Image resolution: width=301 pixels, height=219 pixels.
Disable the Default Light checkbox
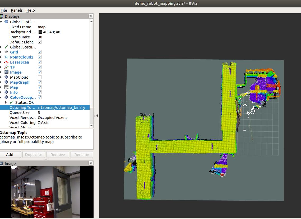pyautogui.click(x=40, y=42)
